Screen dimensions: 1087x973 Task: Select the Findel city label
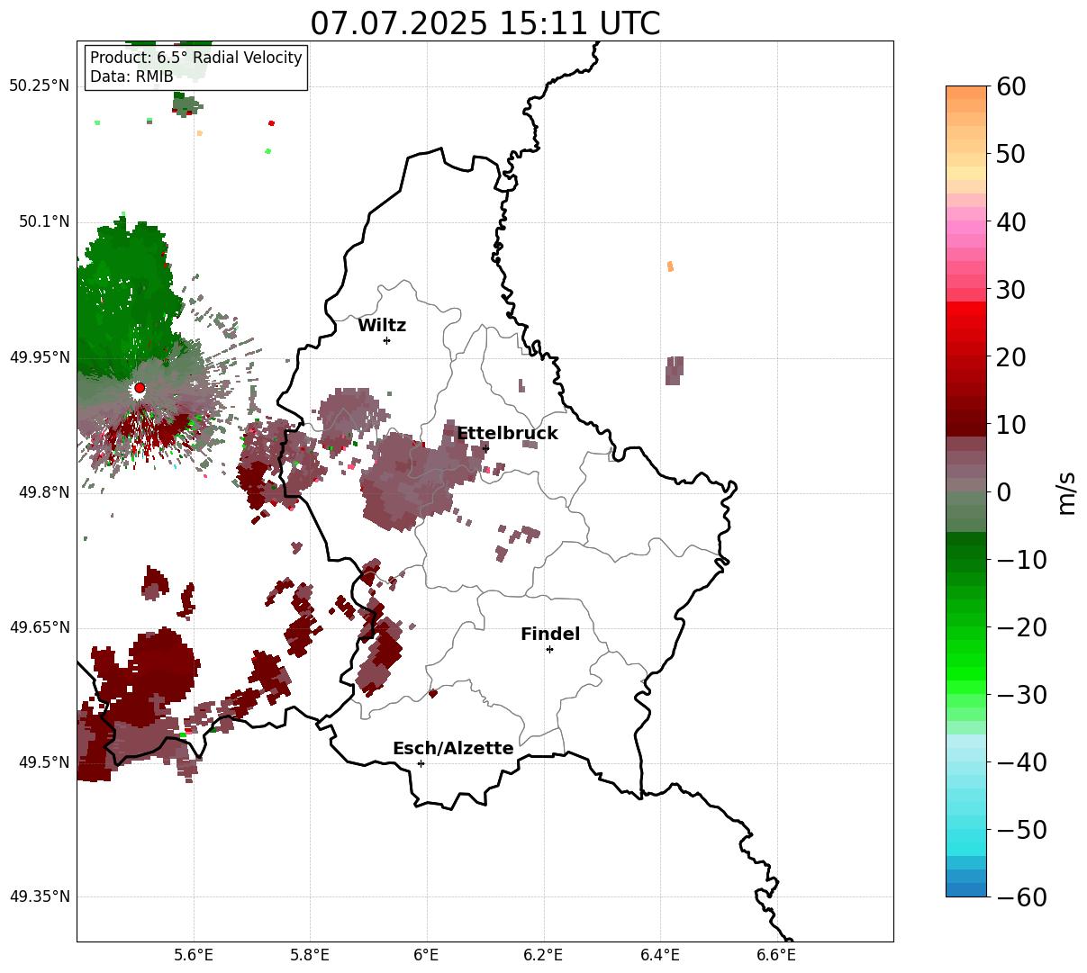click(550, 635)
